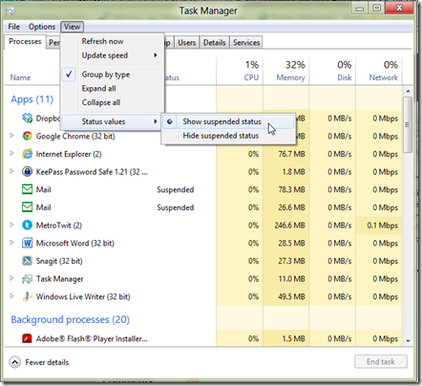Click the MetroTwit bird icon
The width and height of the screenshot is (422, 386).
click(x=27, y=225)
